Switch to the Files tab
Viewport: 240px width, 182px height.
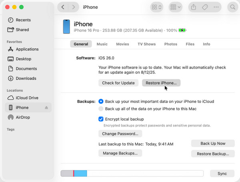point(190,44)
